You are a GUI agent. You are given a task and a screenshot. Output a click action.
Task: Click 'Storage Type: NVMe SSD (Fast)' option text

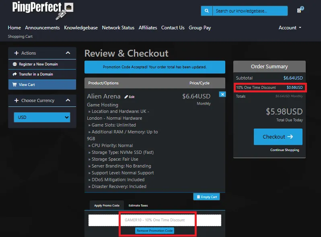[x=123, y=152]
